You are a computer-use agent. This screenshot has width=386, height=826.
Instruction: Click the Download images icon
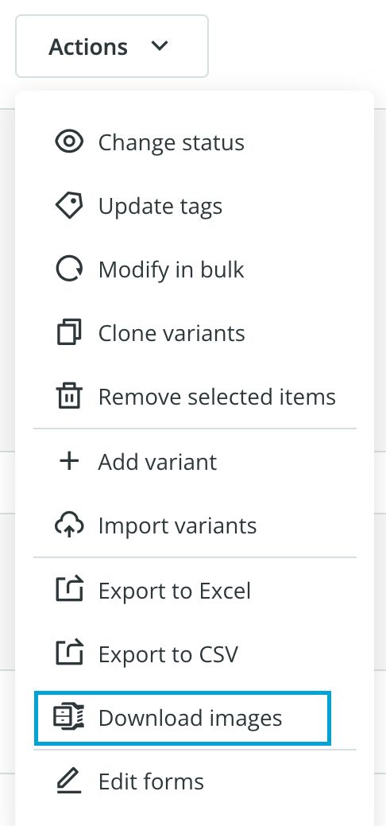(x=69, y=718)
